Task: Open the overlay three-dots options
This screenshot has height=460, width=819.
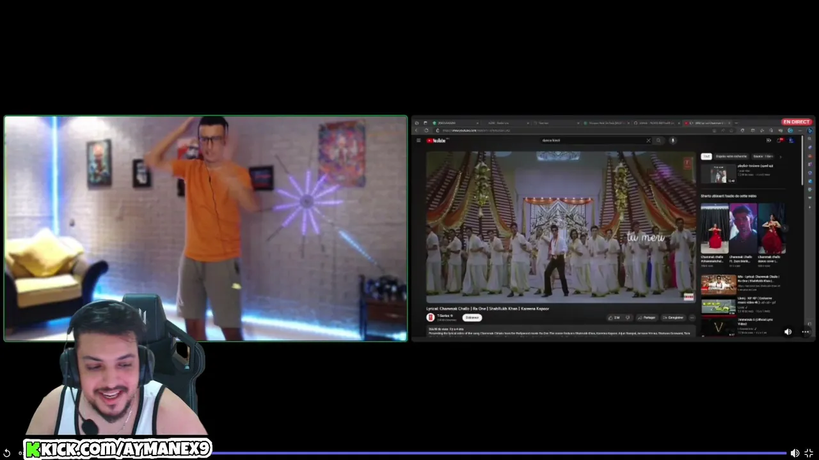Action: [806, 332]
